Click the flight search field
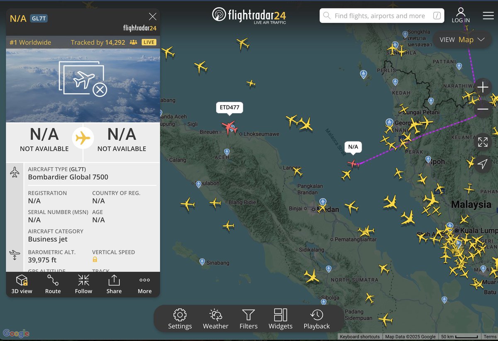Image resolution: width=498 pixels, height=341 pixels. point(382,16)
